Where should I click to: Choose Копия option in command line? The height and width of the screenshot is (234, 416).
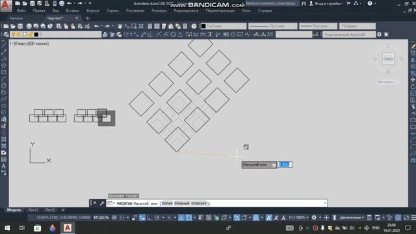click(x=167, y=203)
